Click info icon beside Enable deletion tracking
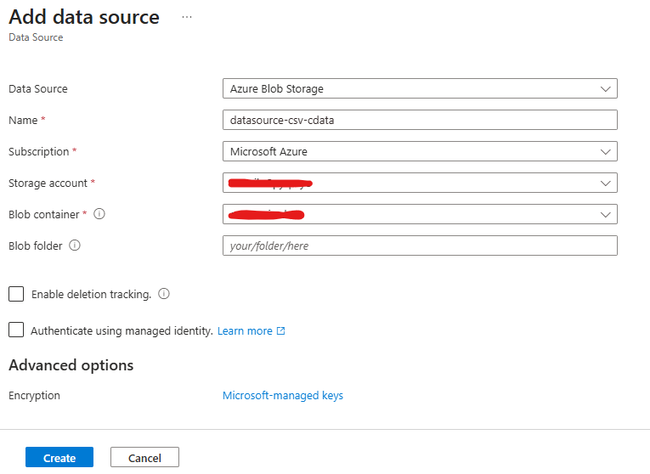 coord(164,294)
